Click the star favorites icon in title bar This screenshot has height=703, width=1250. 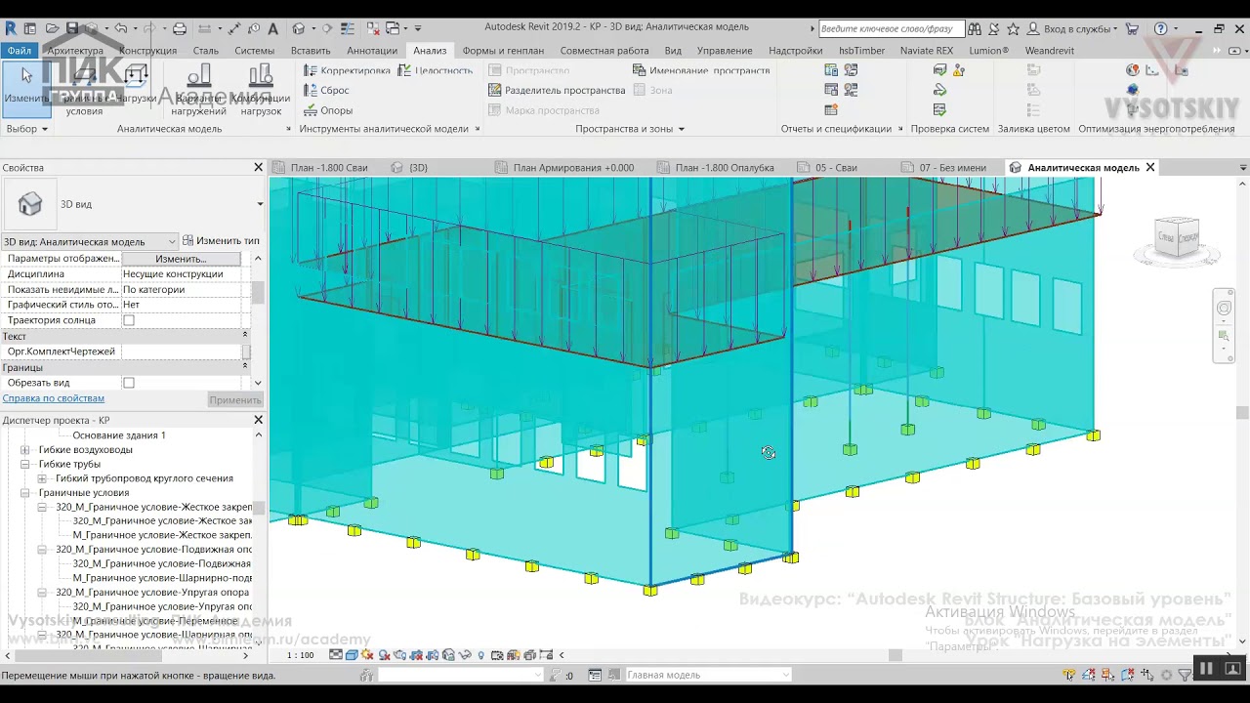point(1013,28)
